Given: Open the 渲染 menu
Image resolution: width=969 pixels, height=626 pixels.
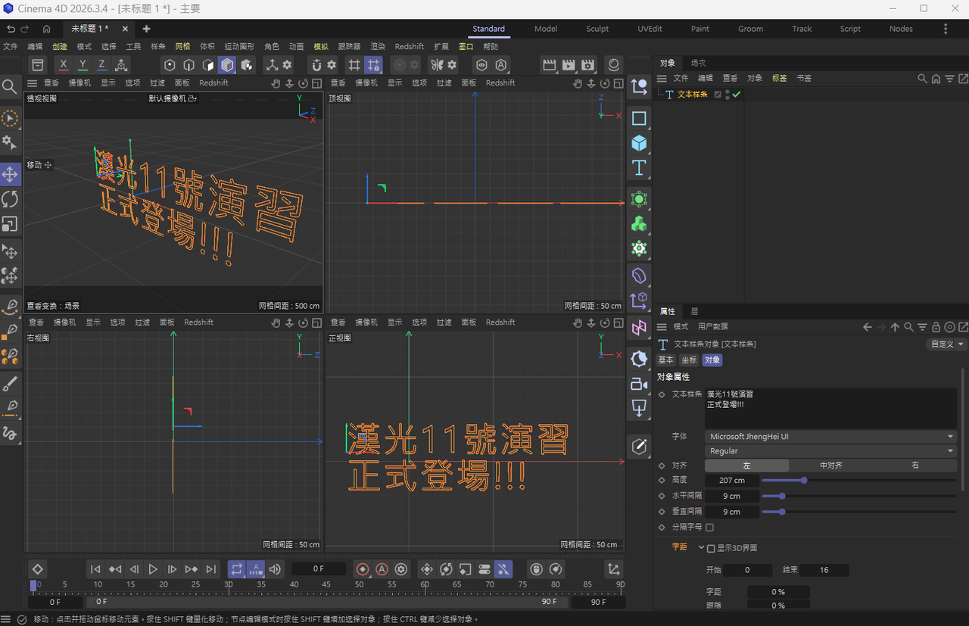Looking at the screenshot, I should (x=378, y=47).
